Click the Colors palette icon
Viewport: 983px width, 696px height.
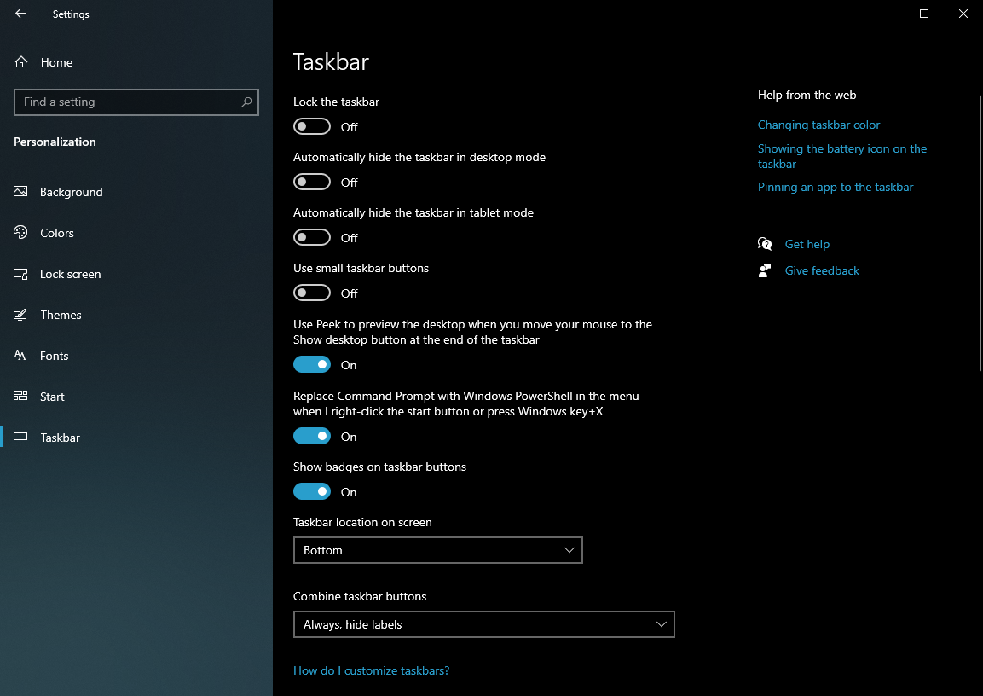click(x=20, y=233)
